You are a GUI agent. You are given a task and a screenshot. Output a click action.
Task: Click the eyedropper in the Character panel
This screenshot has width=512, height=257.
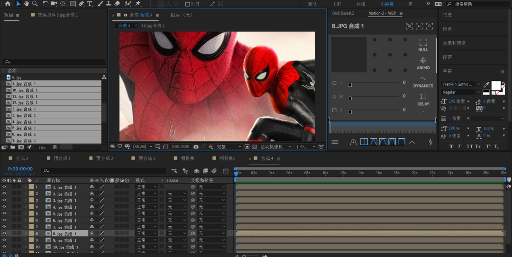pyautogui.click(x=486, y=85)
